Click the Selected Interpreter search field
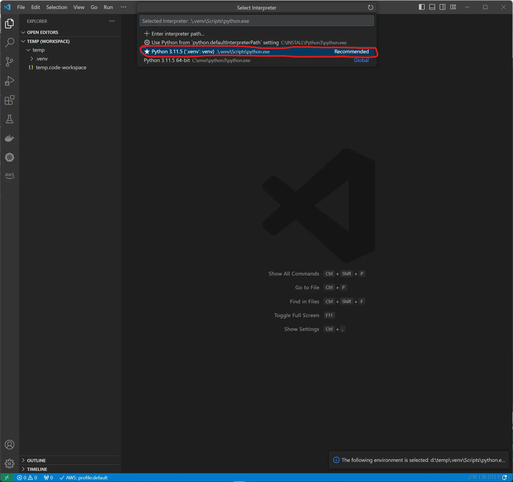 click(x=256, y=21)
